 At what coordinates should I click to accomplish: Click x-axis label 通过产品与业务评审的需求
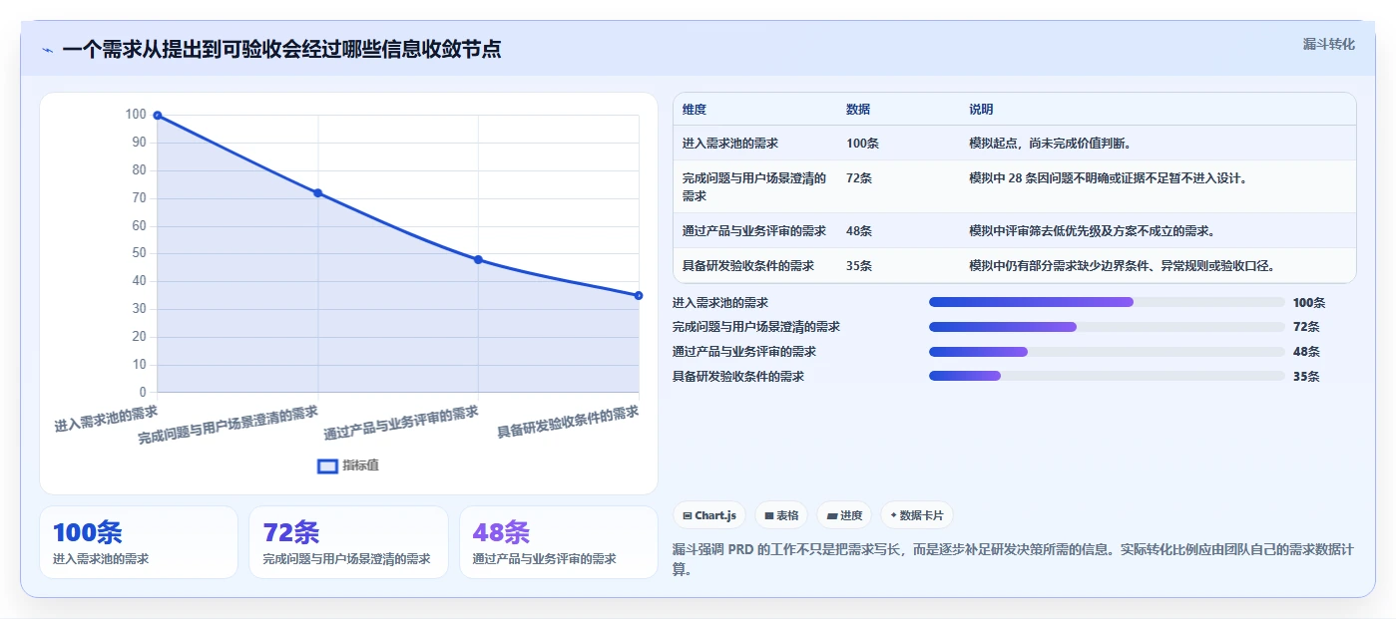tap(401, 423)
